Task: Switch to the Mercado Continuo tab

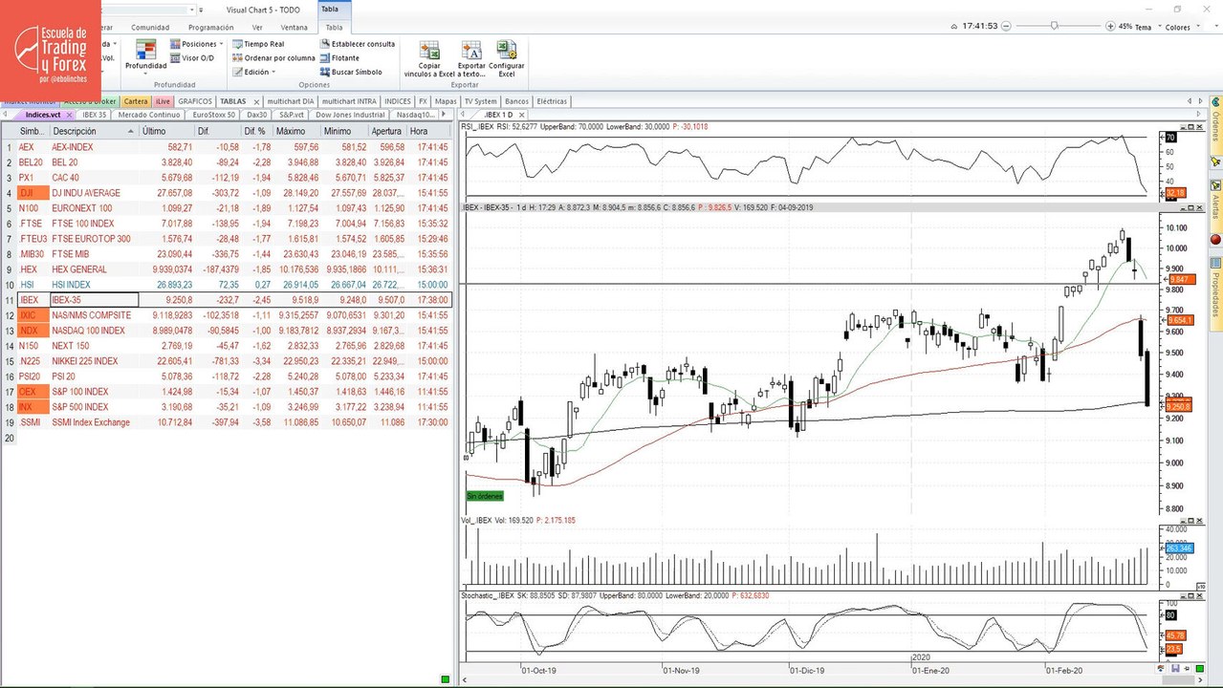Action: [x=149, y=115]
